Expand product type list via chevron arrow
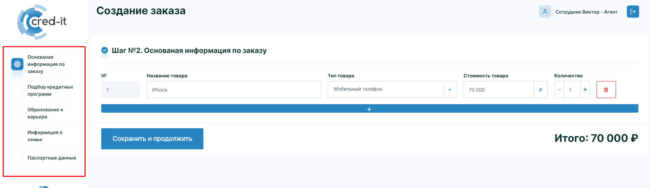The image size is (650, 188). [450, 90]
